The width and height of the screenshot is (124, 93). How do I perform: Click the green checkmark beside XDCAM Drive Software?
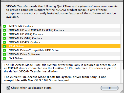pos(4,54)
